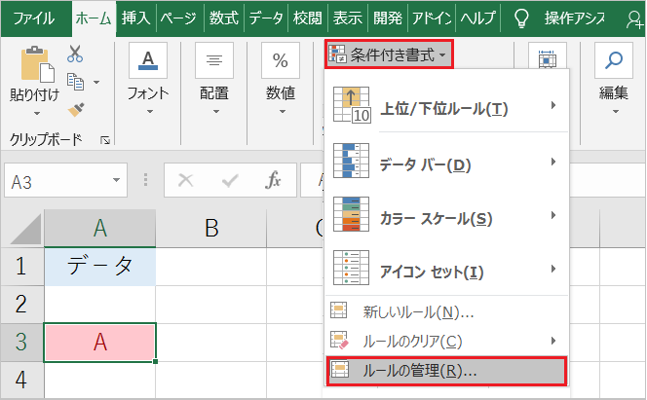Click cell A1 containing データ
This screenshot has height=400, width=647.
(x=99, y=267)
